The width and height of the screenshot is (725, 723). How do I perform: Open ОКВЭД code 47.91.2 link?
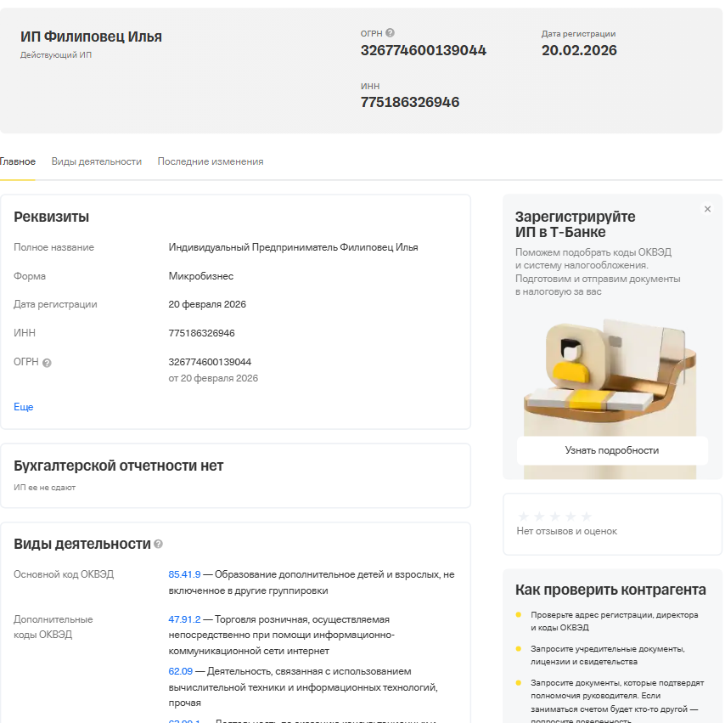tap(183, 618)
